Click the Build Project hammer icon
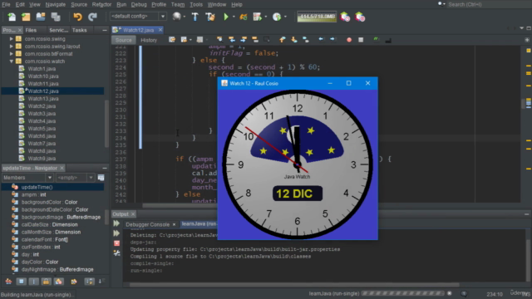The height and width of the screenshot is (299, 532). (x=195, y=17)
